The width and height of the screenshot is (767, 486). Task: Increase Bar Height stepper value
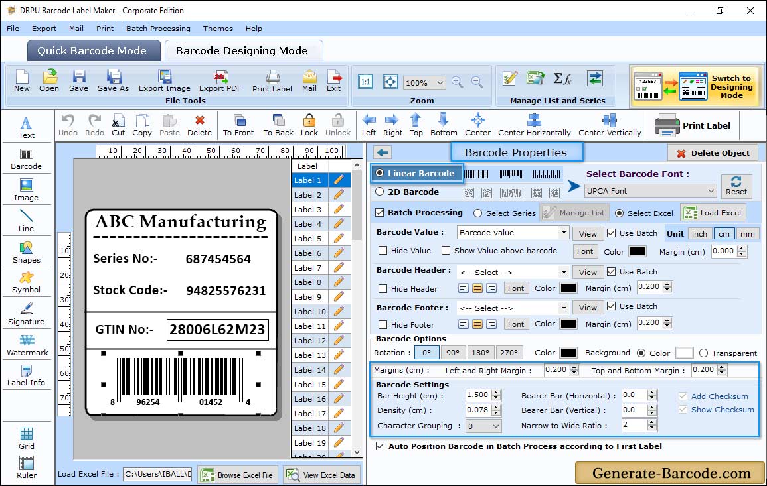click(x=497, y=393)
